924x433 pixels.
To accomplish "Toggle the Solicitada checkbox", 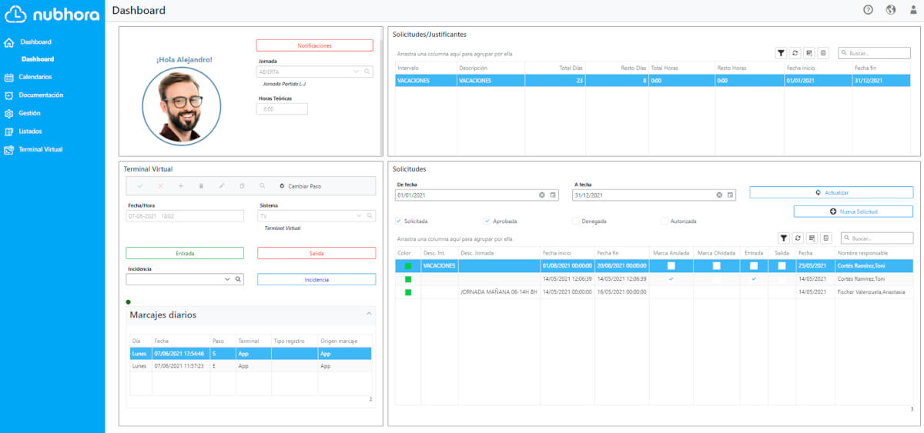I will [x=397, y=221].
